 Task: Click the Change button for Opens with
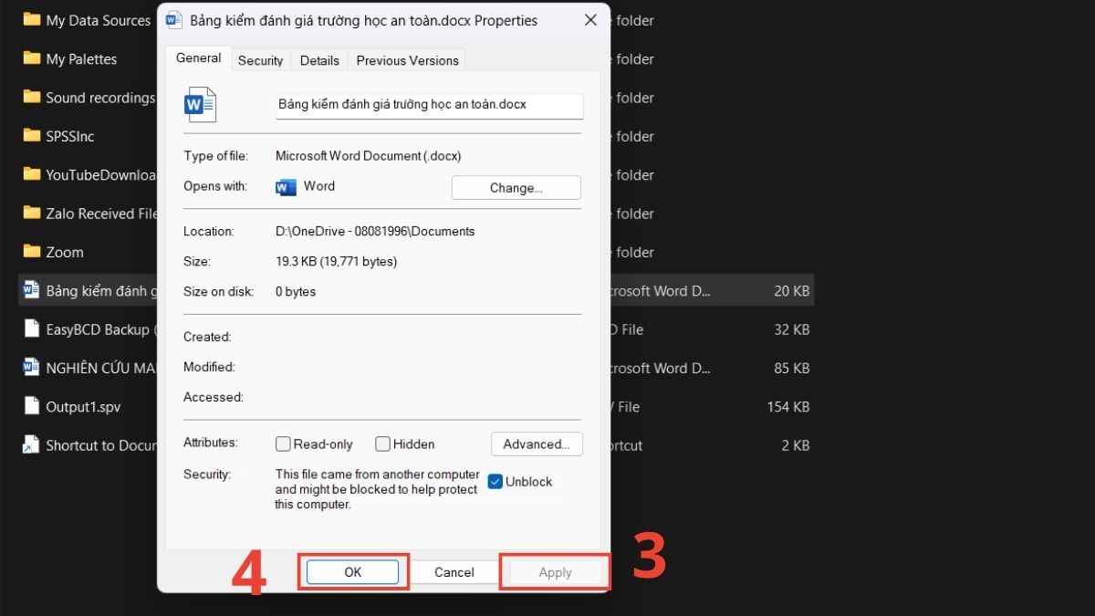[516, 187]
